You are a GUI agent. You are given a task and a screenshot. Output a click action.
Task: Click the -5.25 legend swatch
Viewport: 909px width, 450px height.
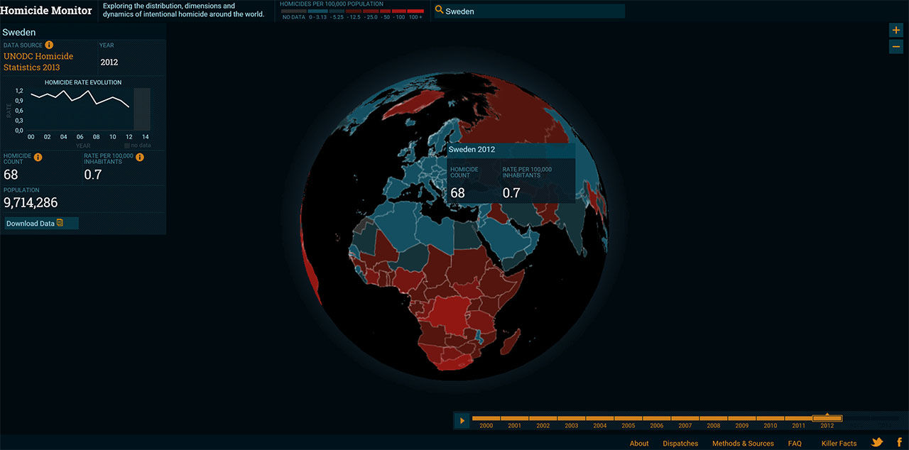(x=335, y=11)
